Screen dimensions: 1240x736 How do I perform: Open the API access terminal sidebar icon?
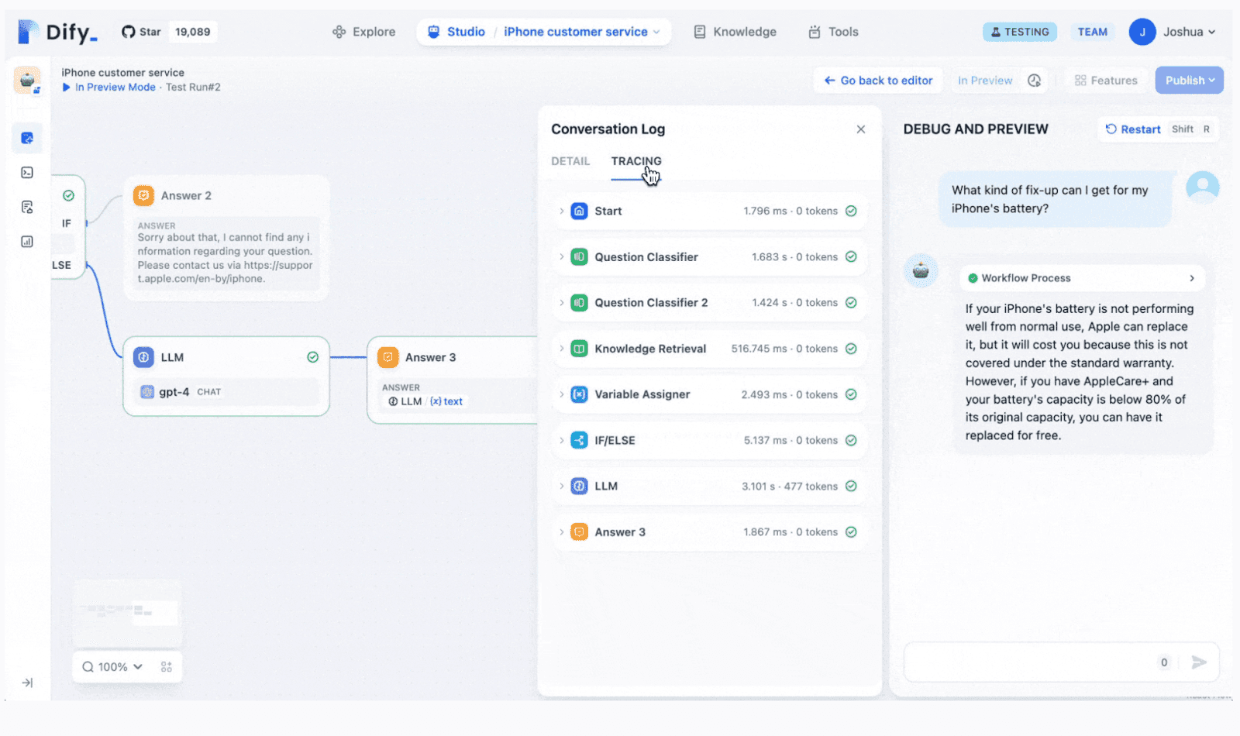(27, 173)
